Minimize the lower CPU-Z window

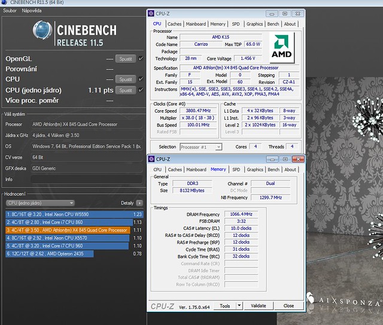(272, 159)
